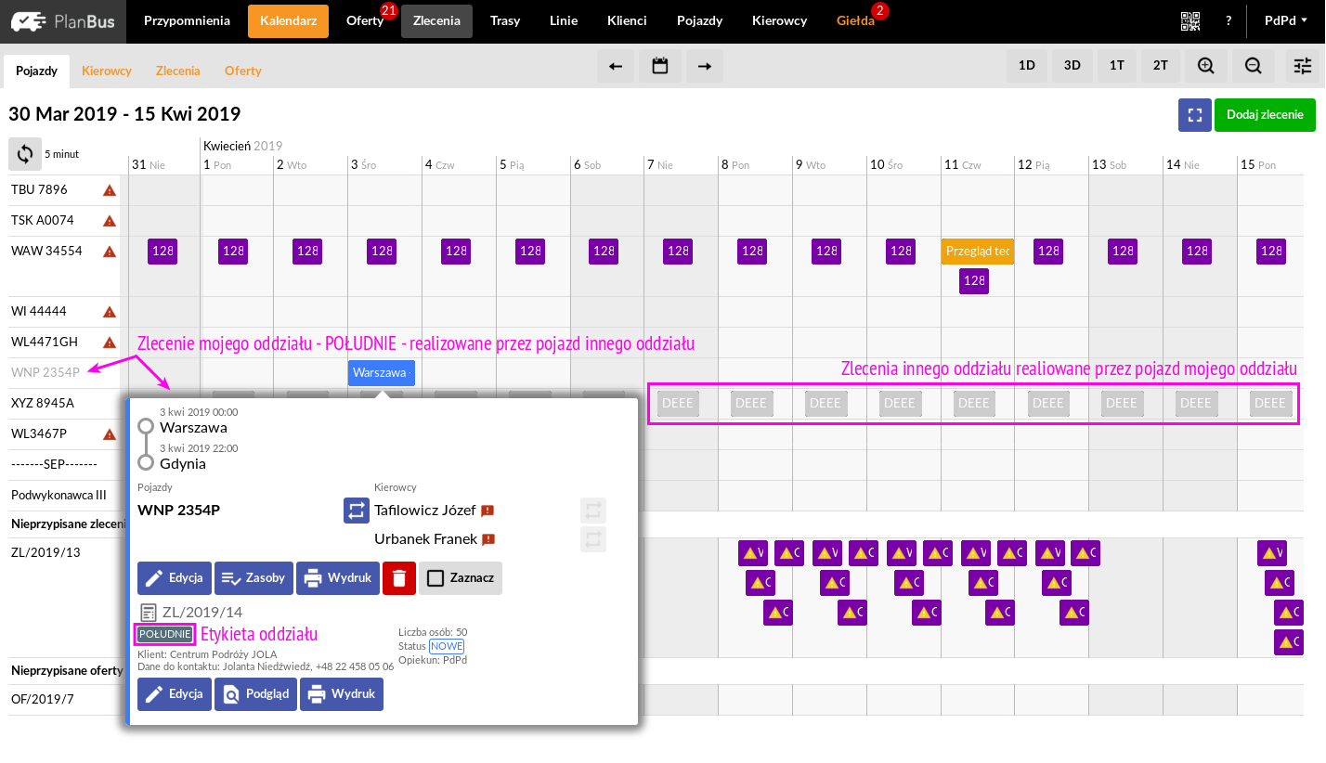
Task: Click the help question mark icon
Action: pyautogui.click(x=1228, y=20)
